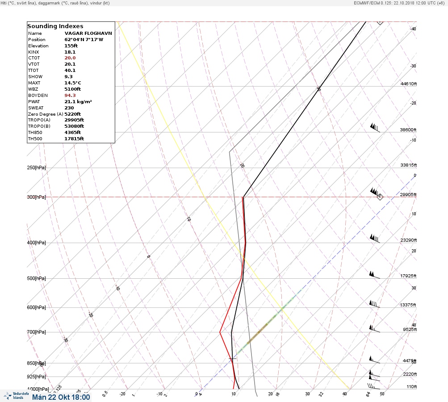Click the position value 62°04'N 7°17'W
Image resolution: width=448 pixels, height=402 pixels.
pos(84,39)
